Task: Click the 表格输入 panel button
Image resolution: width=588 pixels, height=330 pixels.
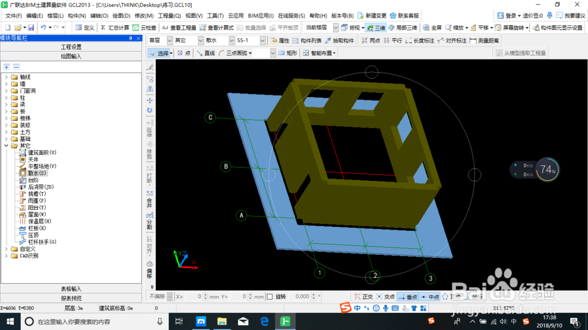Action: (71, 289)
